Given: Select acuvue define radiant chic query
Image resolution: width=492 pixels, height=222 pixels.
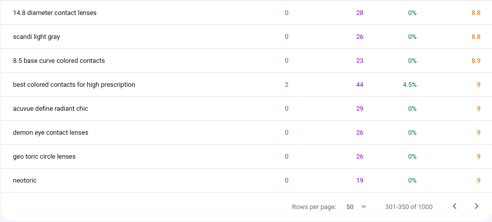Looking at the screenshot, I should pyautogui.click(x=50, y=108).
